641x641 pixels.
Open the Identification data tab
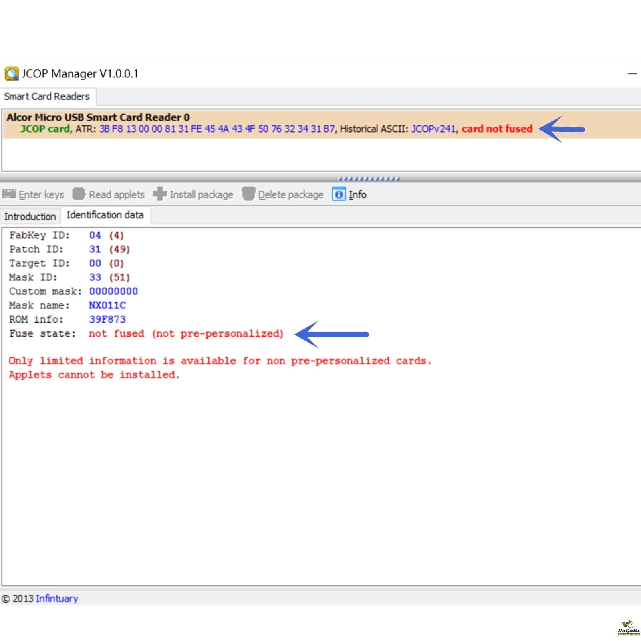click(x=105, y=215)
